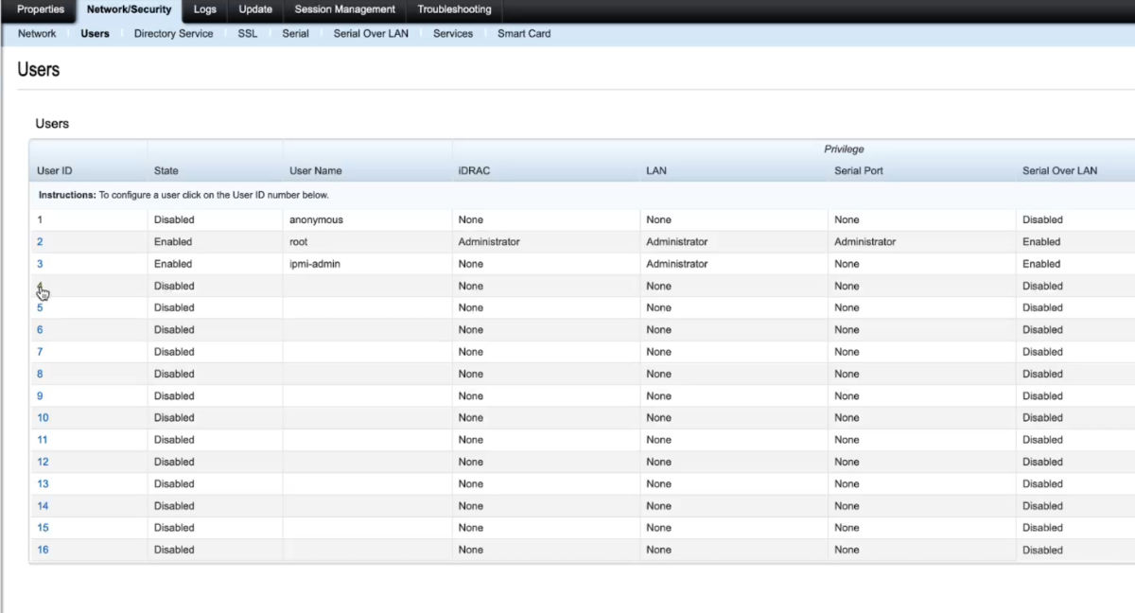
Task: Open the Serial sub-tab
Action: pos(295,33)
